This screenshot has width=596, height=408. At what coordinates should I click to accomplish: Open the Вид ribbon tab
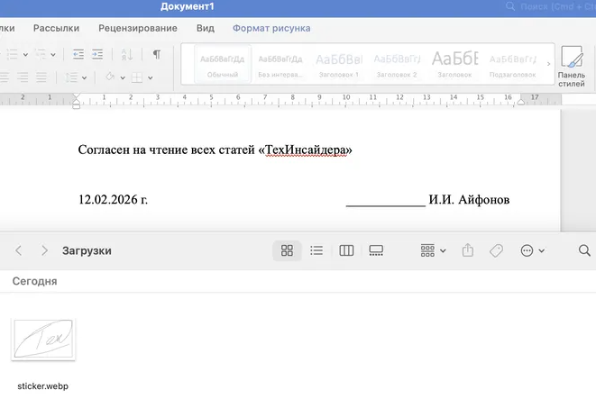[206, 28]
